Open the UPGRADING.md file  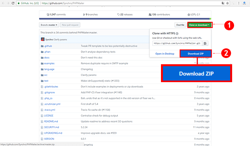pos(53,133)
